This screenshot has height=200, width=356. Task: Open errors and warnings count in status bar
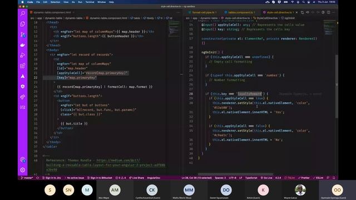pyautogui.click(x=121, y=178)
